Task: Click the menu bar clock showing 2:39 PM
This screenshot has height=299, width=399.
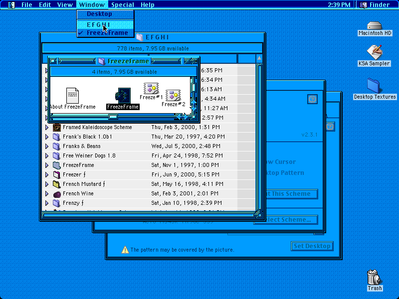Action: (339, 4)
